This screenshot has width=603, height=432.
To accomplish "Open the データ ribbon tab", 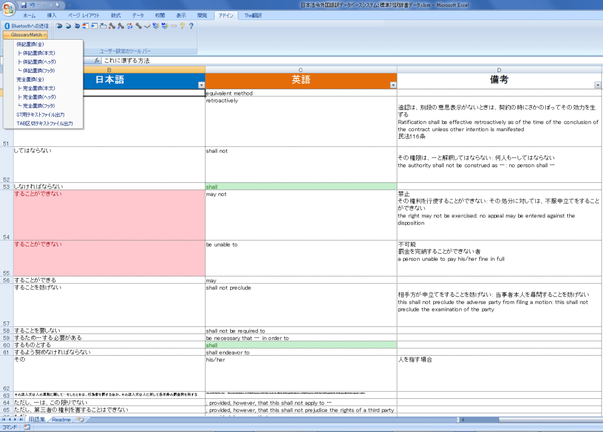I will 138,16.
